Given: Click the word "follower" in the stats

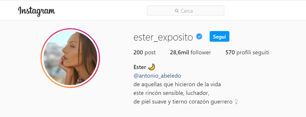Looking at the screenshot, I should 201,52.
